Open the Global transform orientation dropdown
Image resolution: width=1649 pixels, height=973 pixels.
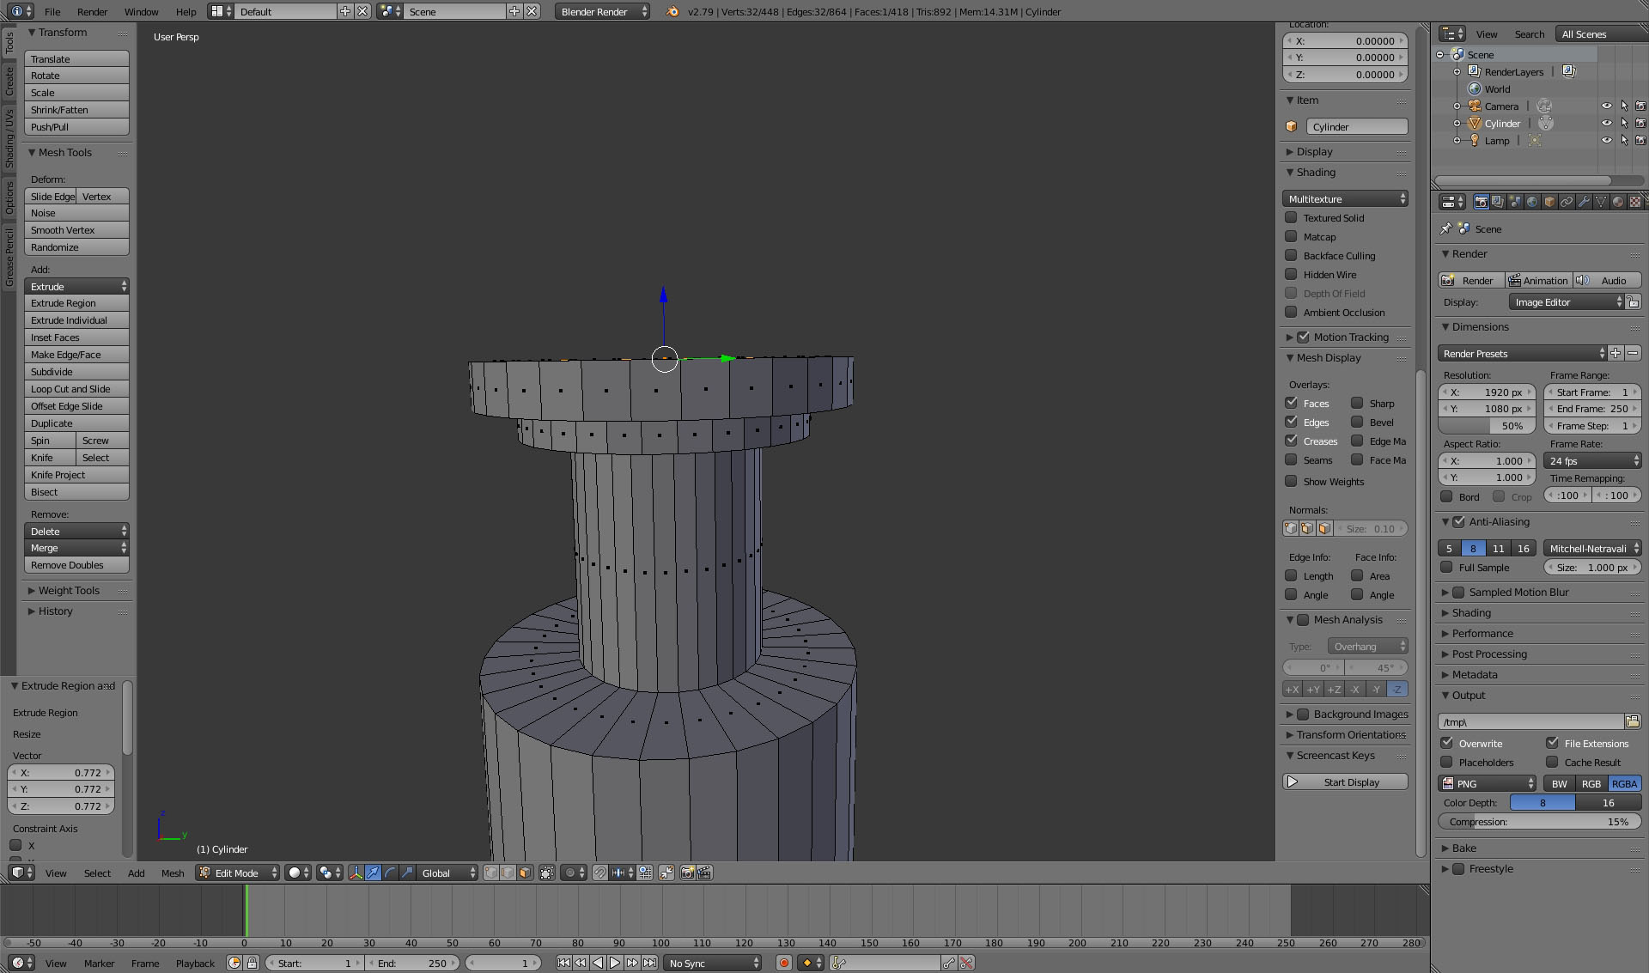[x=447, y=873]
